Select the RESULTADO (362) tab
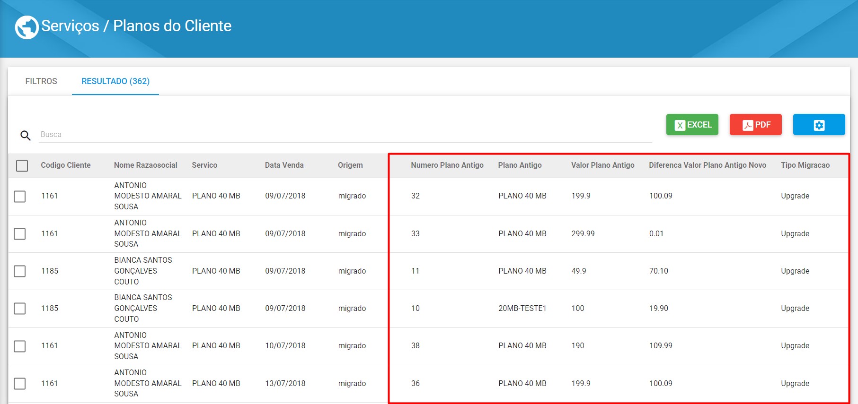858x404 pixels. click(x=115, y=81)
